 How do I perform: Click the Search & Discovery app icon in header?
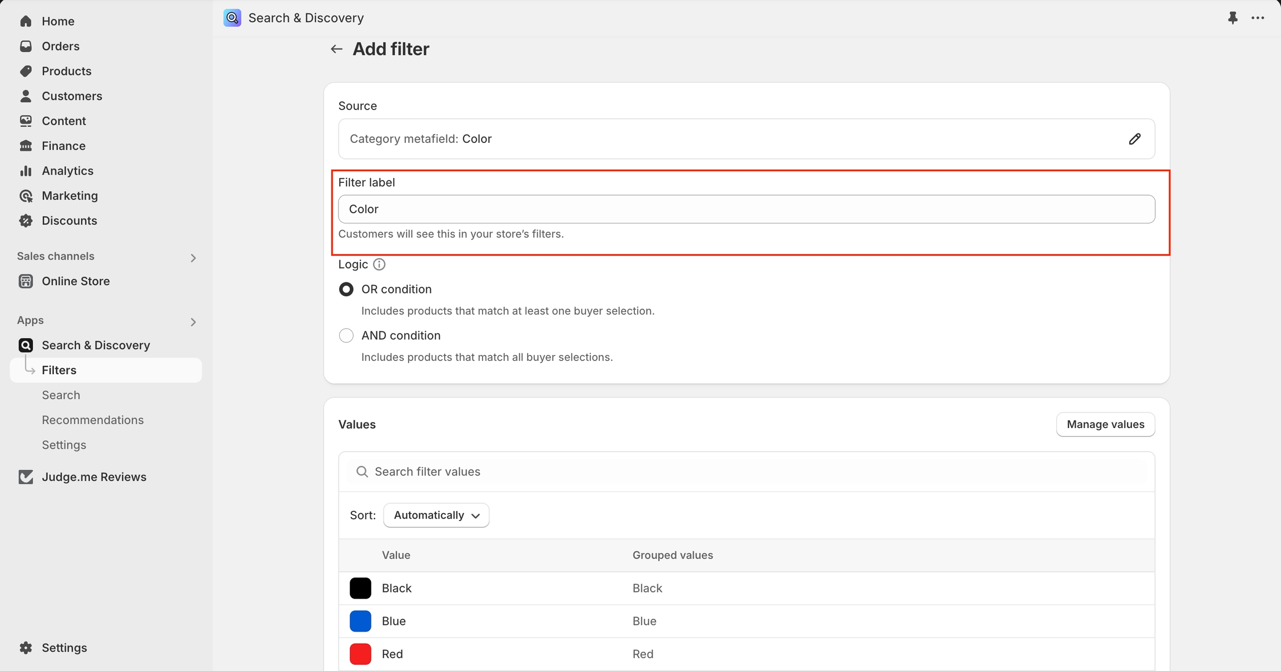tap(232, 18)
